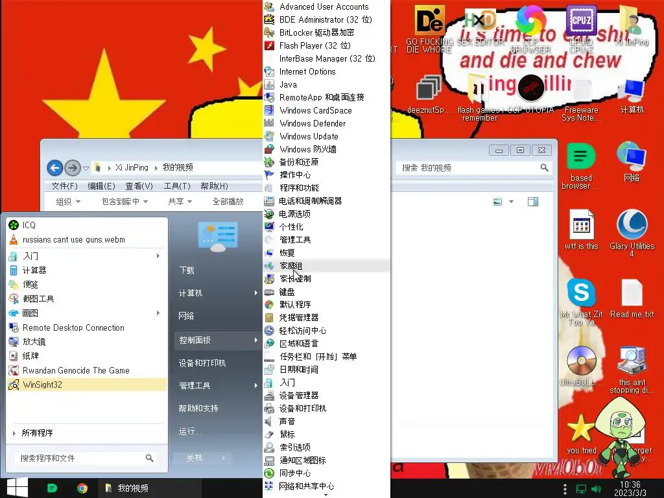Launch WinSight32 from start menu
The height and width of the screenshot is (498, 664).
click(87, 385)
